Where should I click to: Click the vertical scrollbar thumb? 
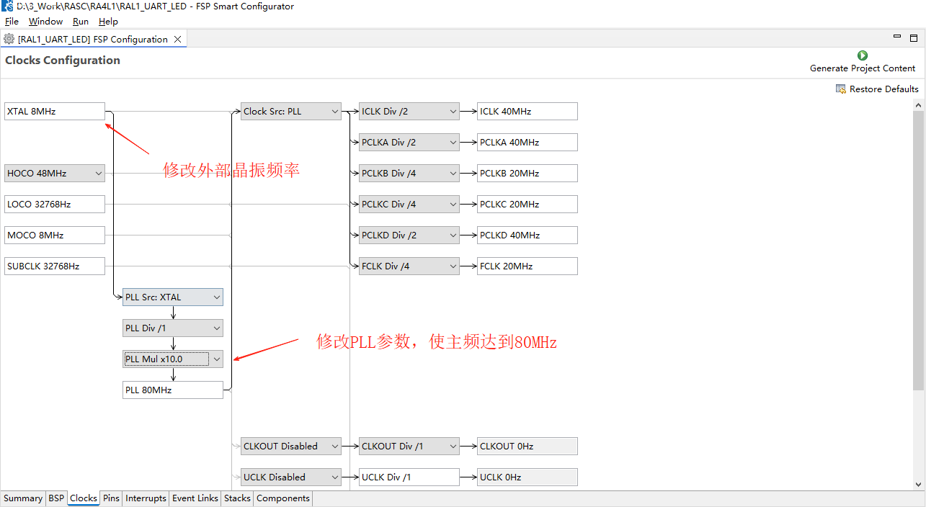click(919, 251)
